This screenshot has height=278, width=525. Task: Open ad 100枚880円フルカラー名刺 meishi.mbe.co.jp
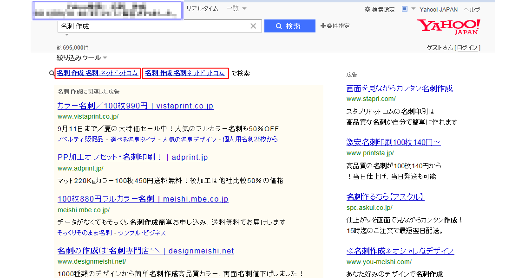(x=143, y=199)
